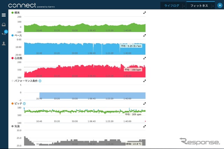Toggle the blue ペース legend dot
Viewport: 224px width, 149px height.
click(x=13, y=35)
